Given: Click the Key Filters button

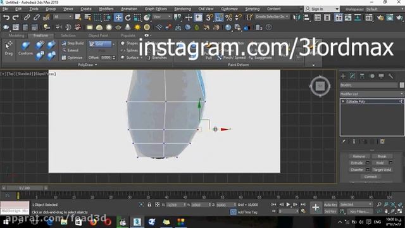Looking at the screenshot, I should pyautogui.click(x=359, y=212).
